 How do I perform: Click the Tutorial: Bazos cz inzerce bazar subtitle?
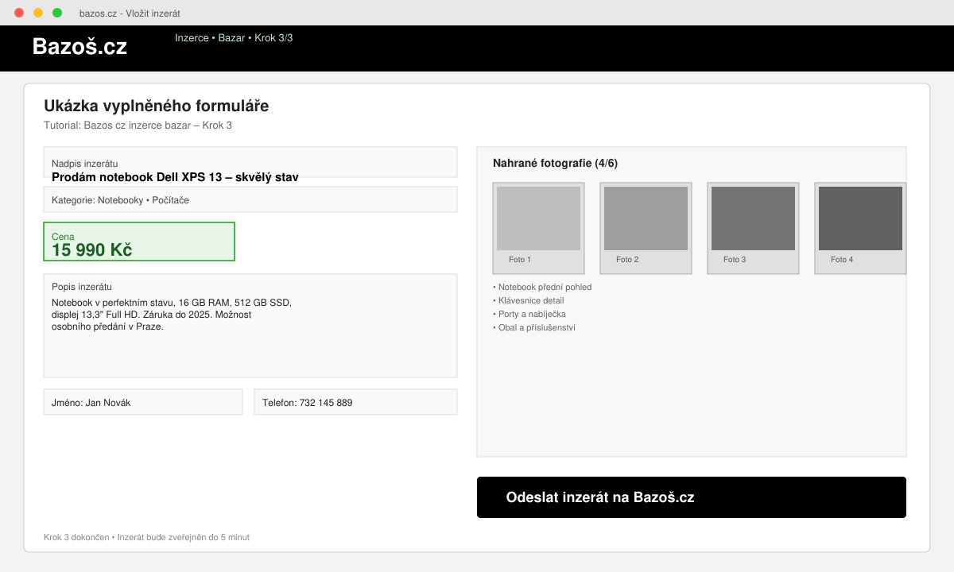(x=138, y=126)
